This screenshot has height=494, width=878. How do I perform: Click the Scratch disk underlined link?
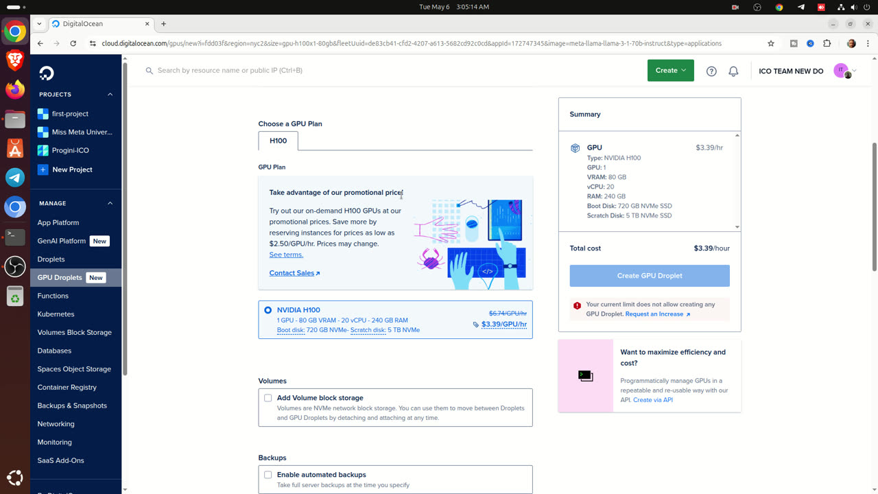coord(368,330)
